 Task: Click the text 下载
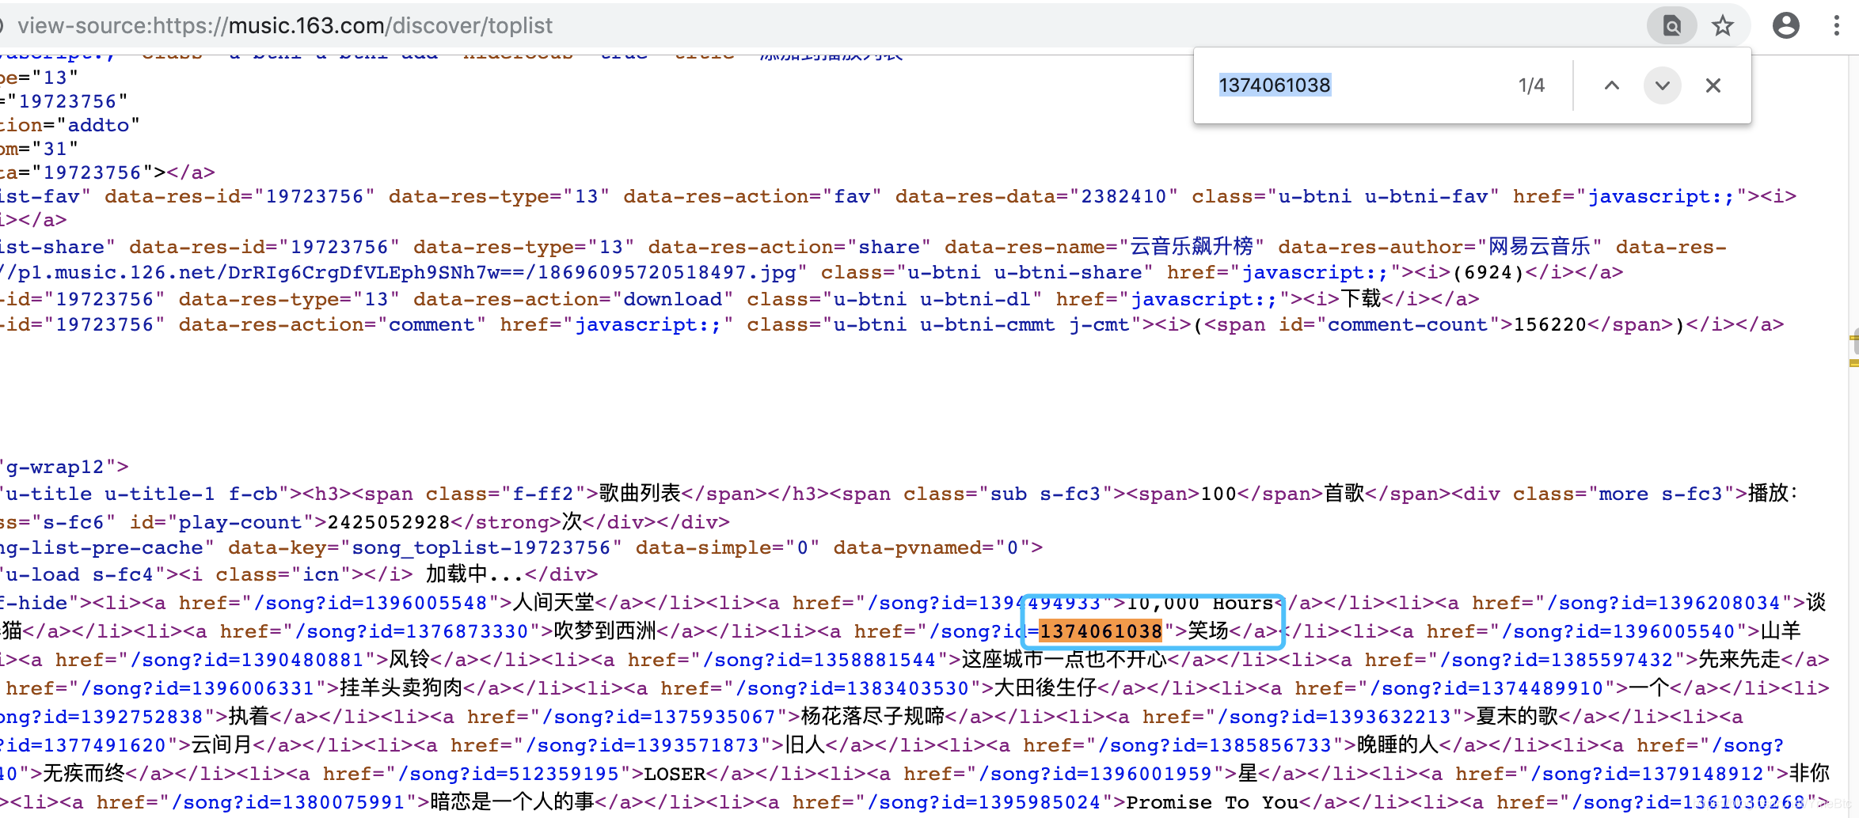[x=1360, y=299]
